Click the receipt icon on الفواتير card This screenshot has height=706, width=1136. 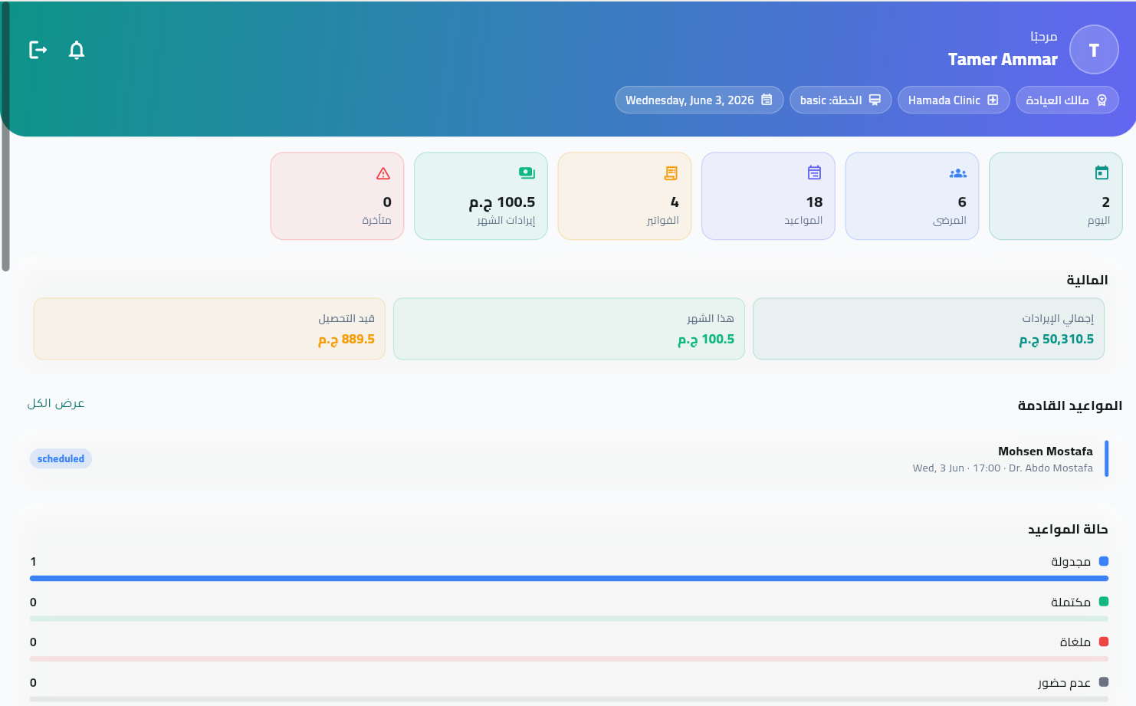(671, 173)
